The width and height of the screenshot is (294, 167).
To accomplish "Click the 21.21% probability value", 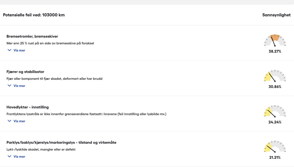I will (x=275, y=158).
